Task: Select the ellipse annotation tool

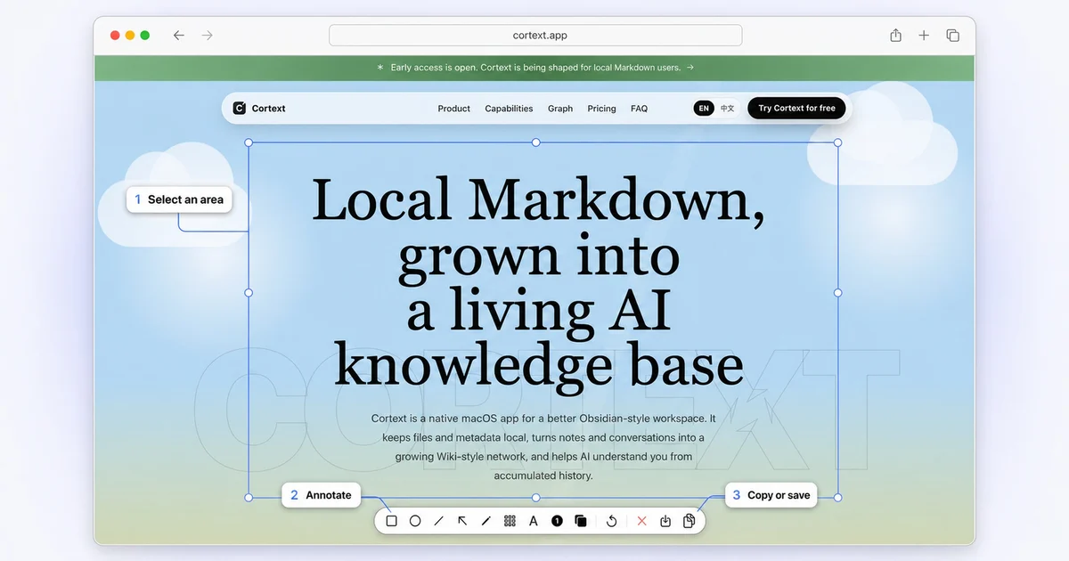Action: [415, 521]
